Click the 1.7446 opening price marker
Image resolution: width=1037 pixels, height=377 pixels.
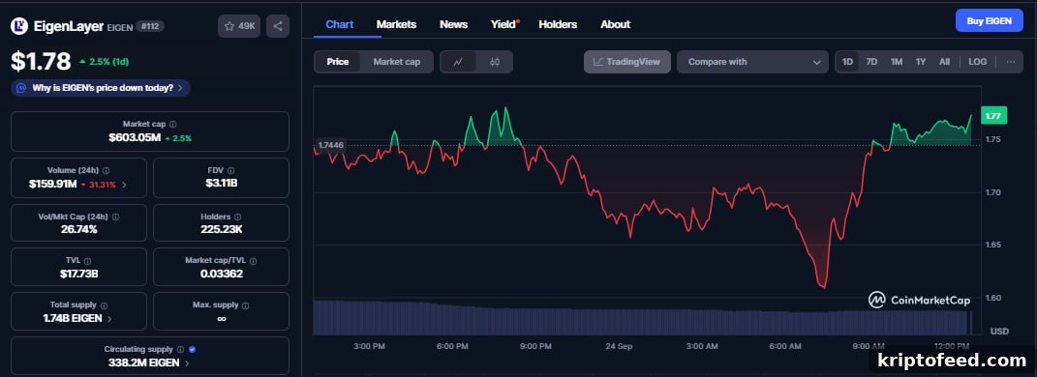pyautogui.click(x=331, y=145)
